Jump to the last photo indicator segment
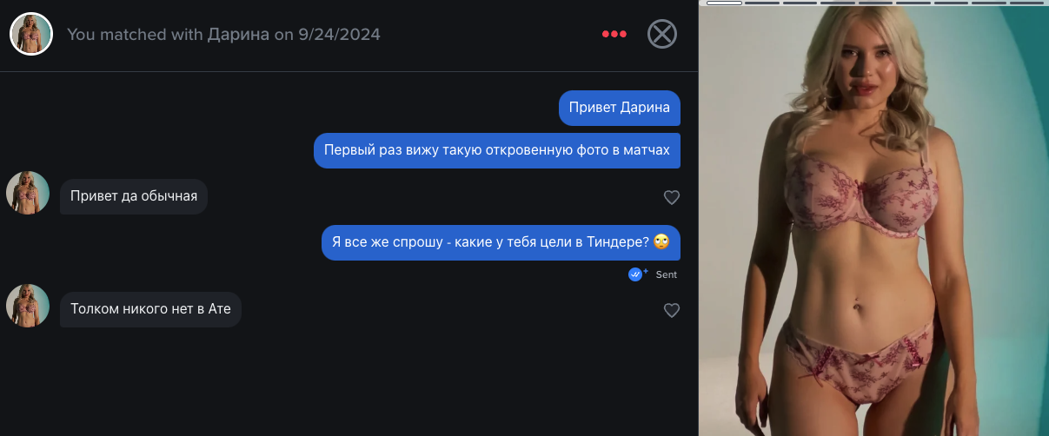This screenshot has width=1049, height=436. click(x=1026, y=3)
